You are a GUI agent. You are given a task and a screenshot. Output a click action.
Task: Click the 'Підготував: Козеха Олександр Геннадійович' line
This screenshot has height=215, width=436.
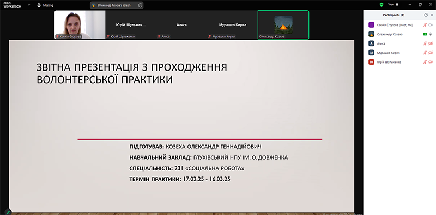(195, 147)
